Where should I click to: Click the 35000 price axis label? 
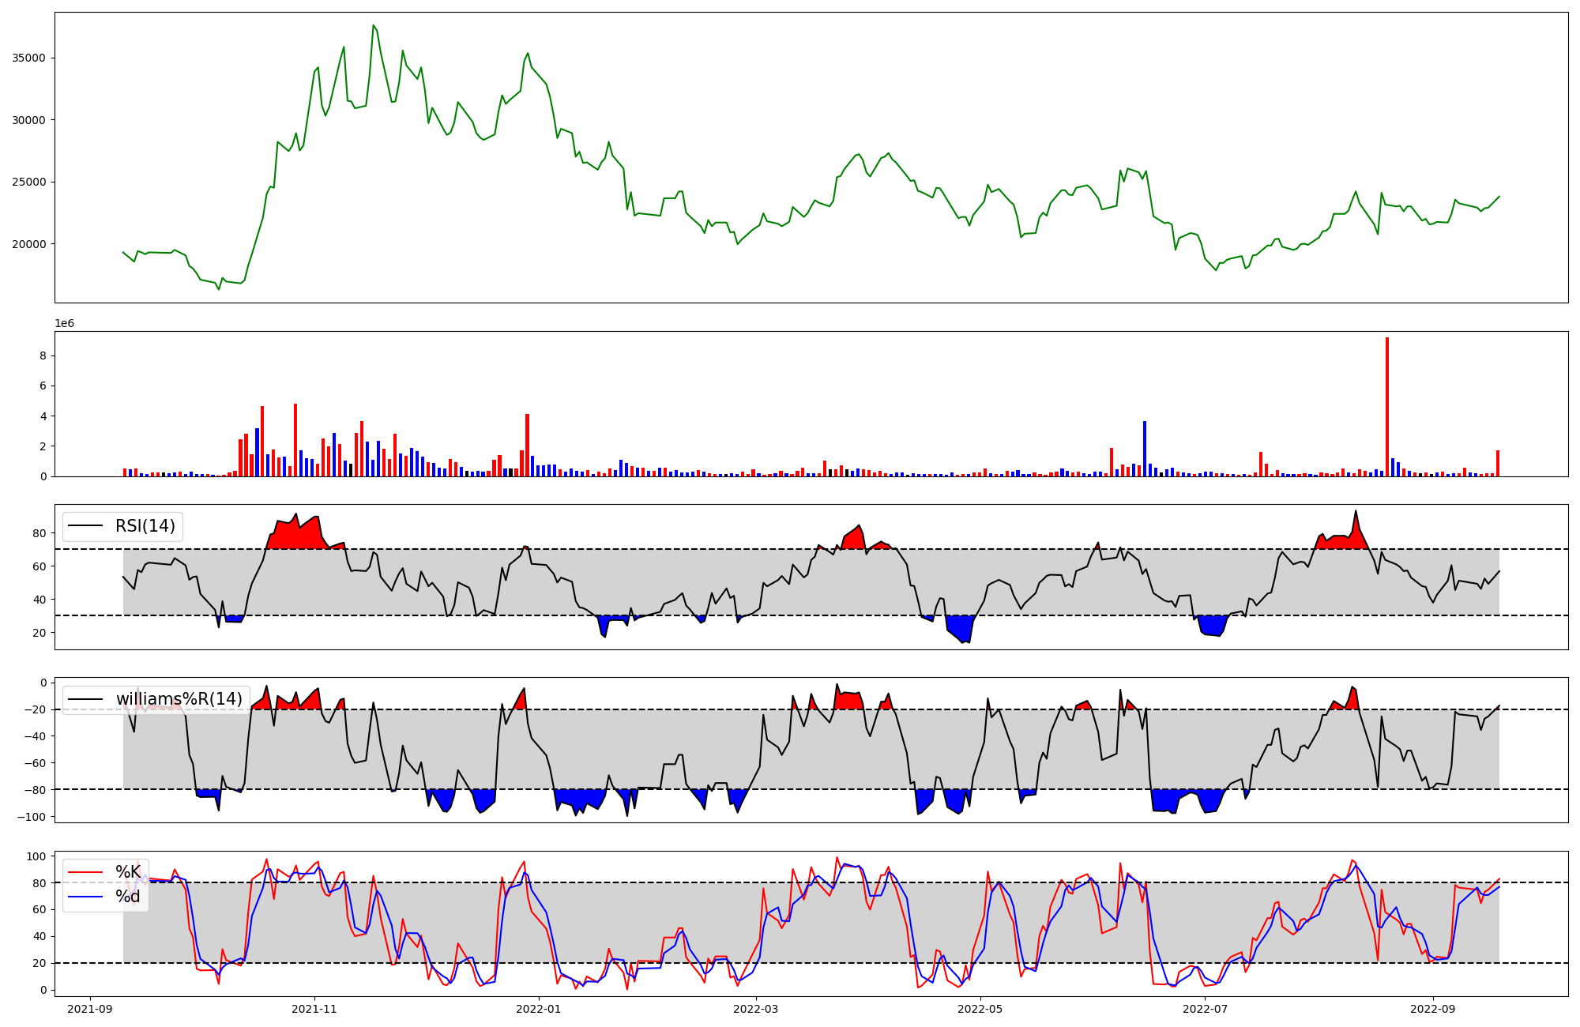(29, 58)
